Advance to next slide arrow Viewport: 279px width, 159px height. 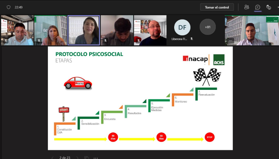pyautogui.click(x=77, y=157)
